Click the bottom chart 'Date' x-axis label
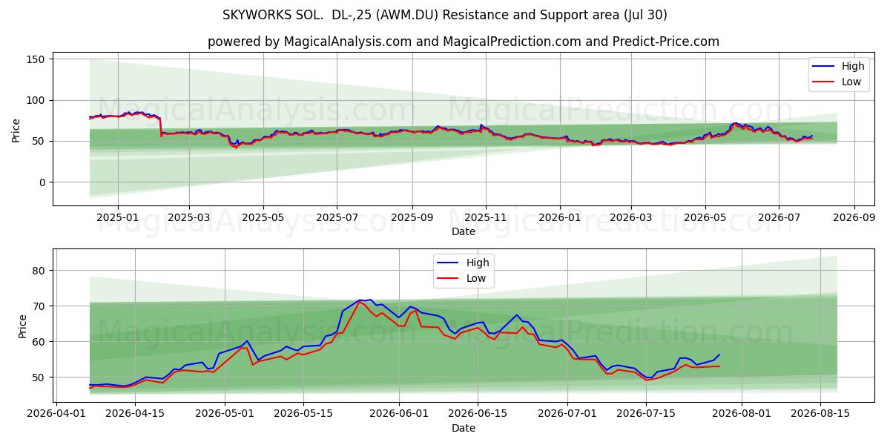890x445 pixels. 464,429
